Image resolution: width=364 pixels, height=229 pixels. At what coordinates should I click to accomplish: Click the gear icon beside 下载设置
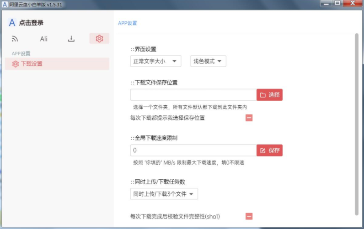16,64
